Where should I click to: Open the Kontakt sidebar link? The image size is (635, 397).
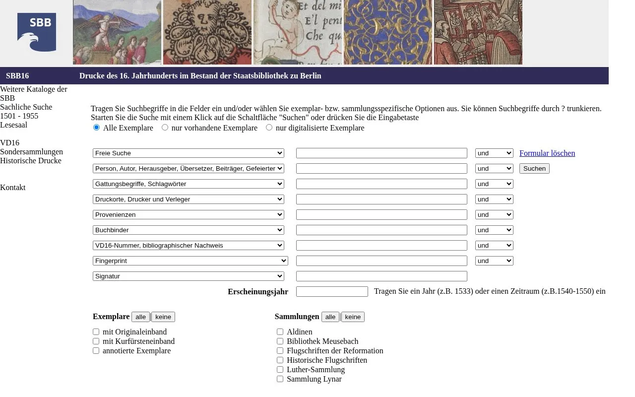coord(13,188)
